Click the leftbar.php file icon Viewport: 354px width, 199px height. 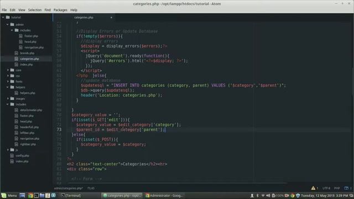[16, 133]
